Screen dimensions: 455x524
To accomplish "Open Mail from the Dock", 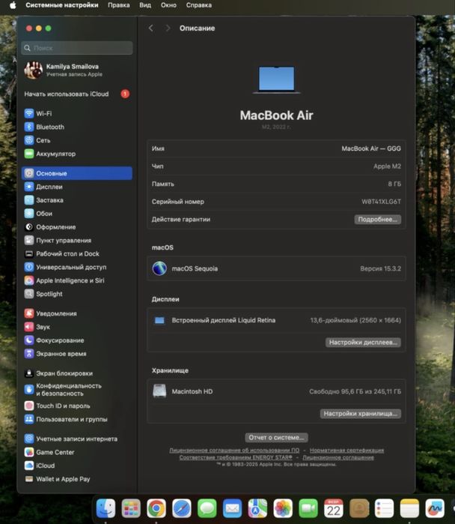I will 233,508.
